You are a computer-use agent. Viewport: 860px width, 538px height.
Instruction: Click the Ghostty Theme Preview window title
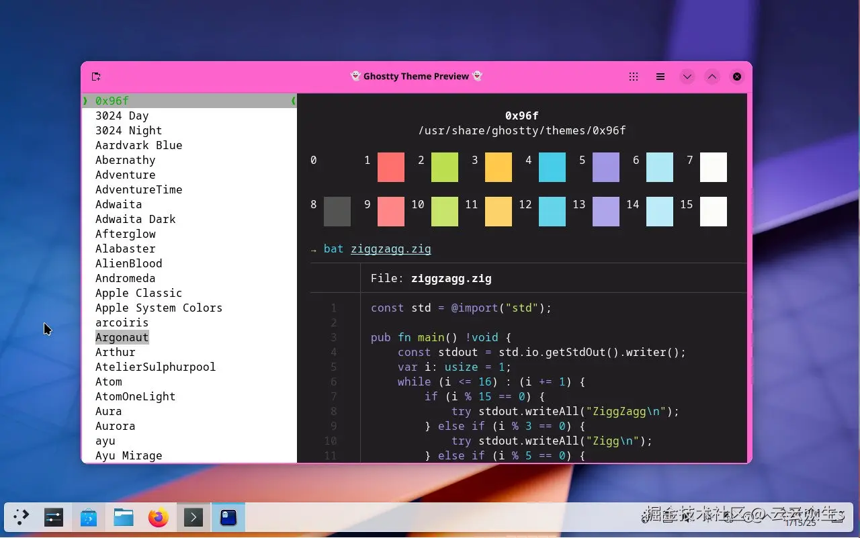(x=417, y=77)
